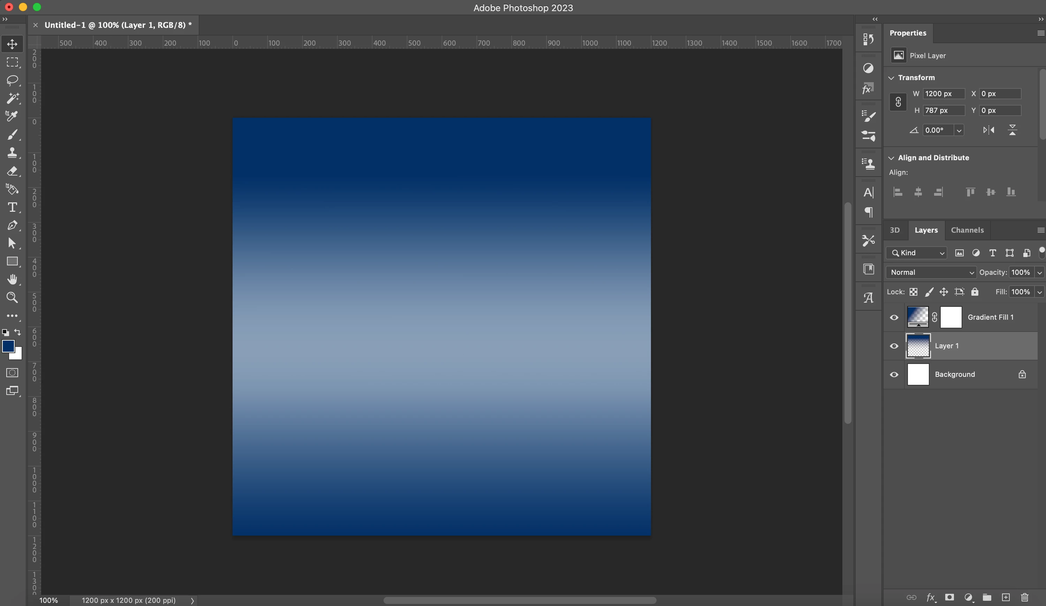Select the Lasso tool

coord(12,80)
